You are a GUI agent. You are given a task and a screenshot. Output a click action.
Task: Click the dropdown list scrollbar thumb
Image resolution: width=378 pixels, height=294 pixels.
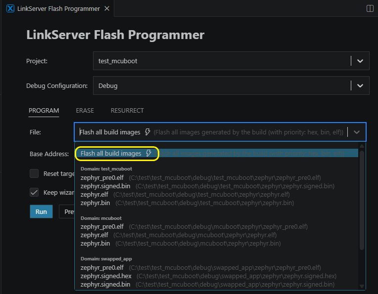coord(362,200)
